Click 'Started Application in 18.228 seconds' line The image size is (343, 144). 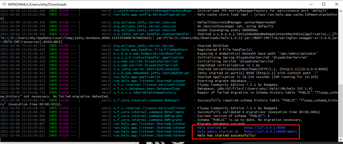pos(258,77)
